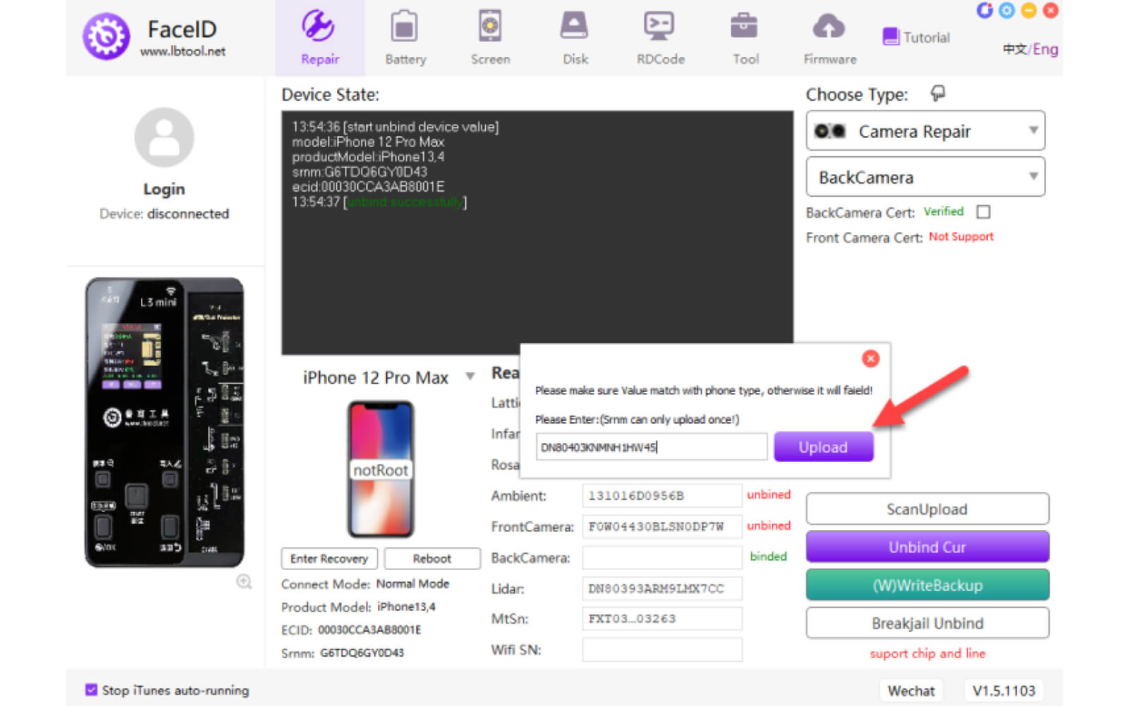
Task: Open the Screen tab
Action: point(490,38)
